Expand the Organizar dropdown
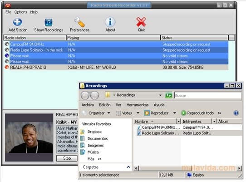The width and height of the screenshot is (246, 182). pyautogui.click(x=109, y=113)
